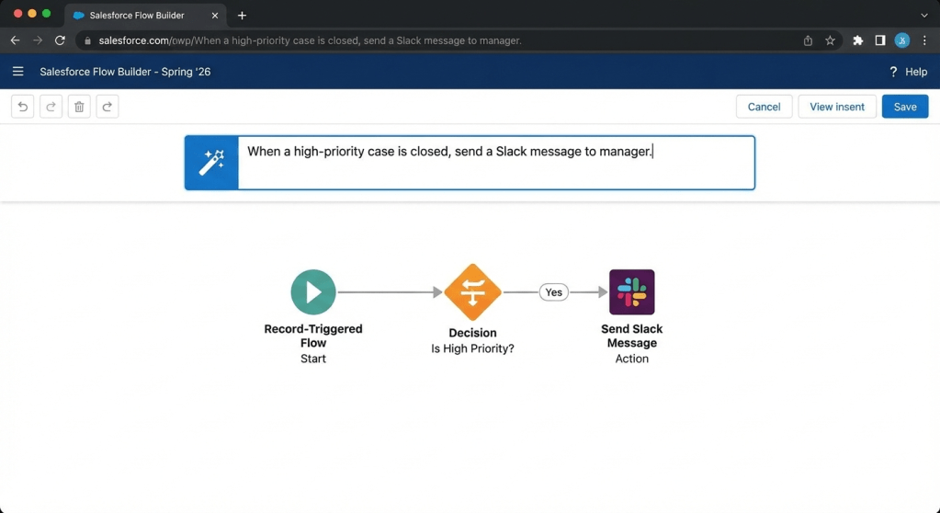This screenshot has height=513, width=940.
Task: Open the browser extensions puzzle icon
Action: (x=858, y=40)
